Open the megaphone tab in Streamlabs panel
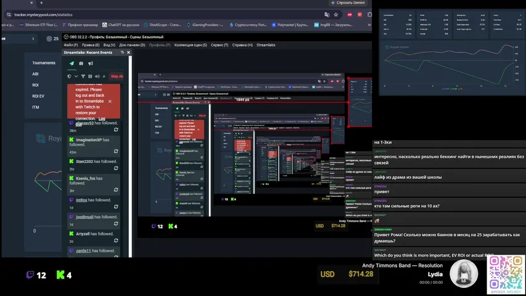 coord(91,64)
